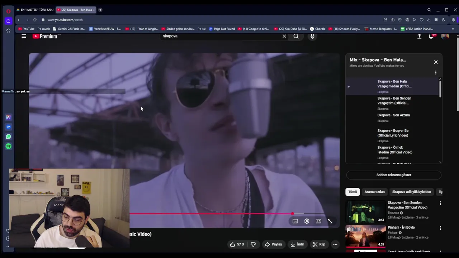Open the Opera main menu icon
This screenshot has height=258, width=459.
pos(8,11)
